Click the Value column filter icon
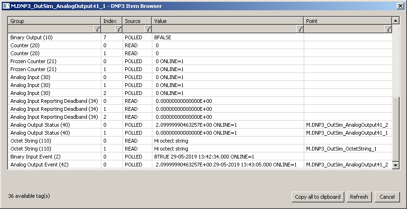 coord(300,29)
